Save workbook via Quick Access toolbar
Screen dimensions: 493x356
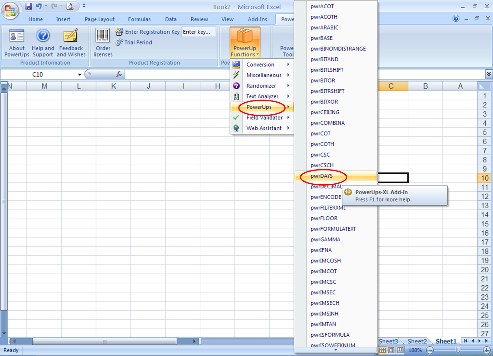coord(28,6)
